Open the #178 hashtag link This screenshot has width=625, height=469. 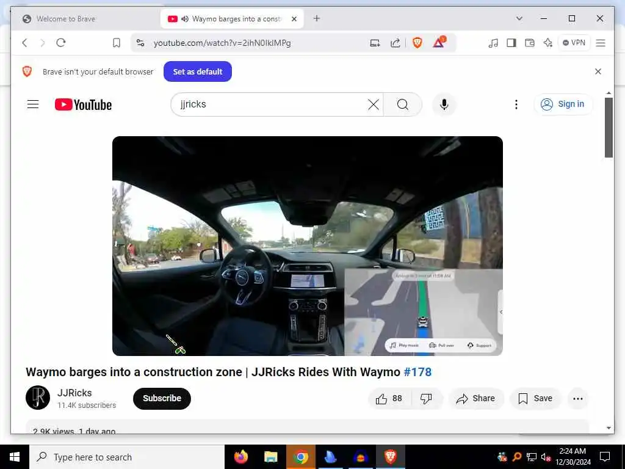[417, 372]
